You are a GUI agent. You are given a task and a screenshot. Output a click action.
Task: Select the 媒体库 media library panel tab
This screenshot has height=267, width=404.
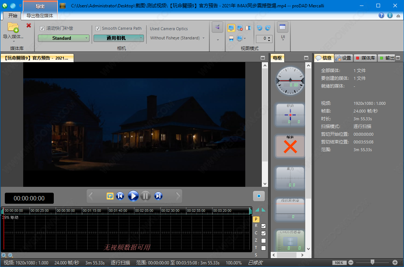[x=365, y=58]
